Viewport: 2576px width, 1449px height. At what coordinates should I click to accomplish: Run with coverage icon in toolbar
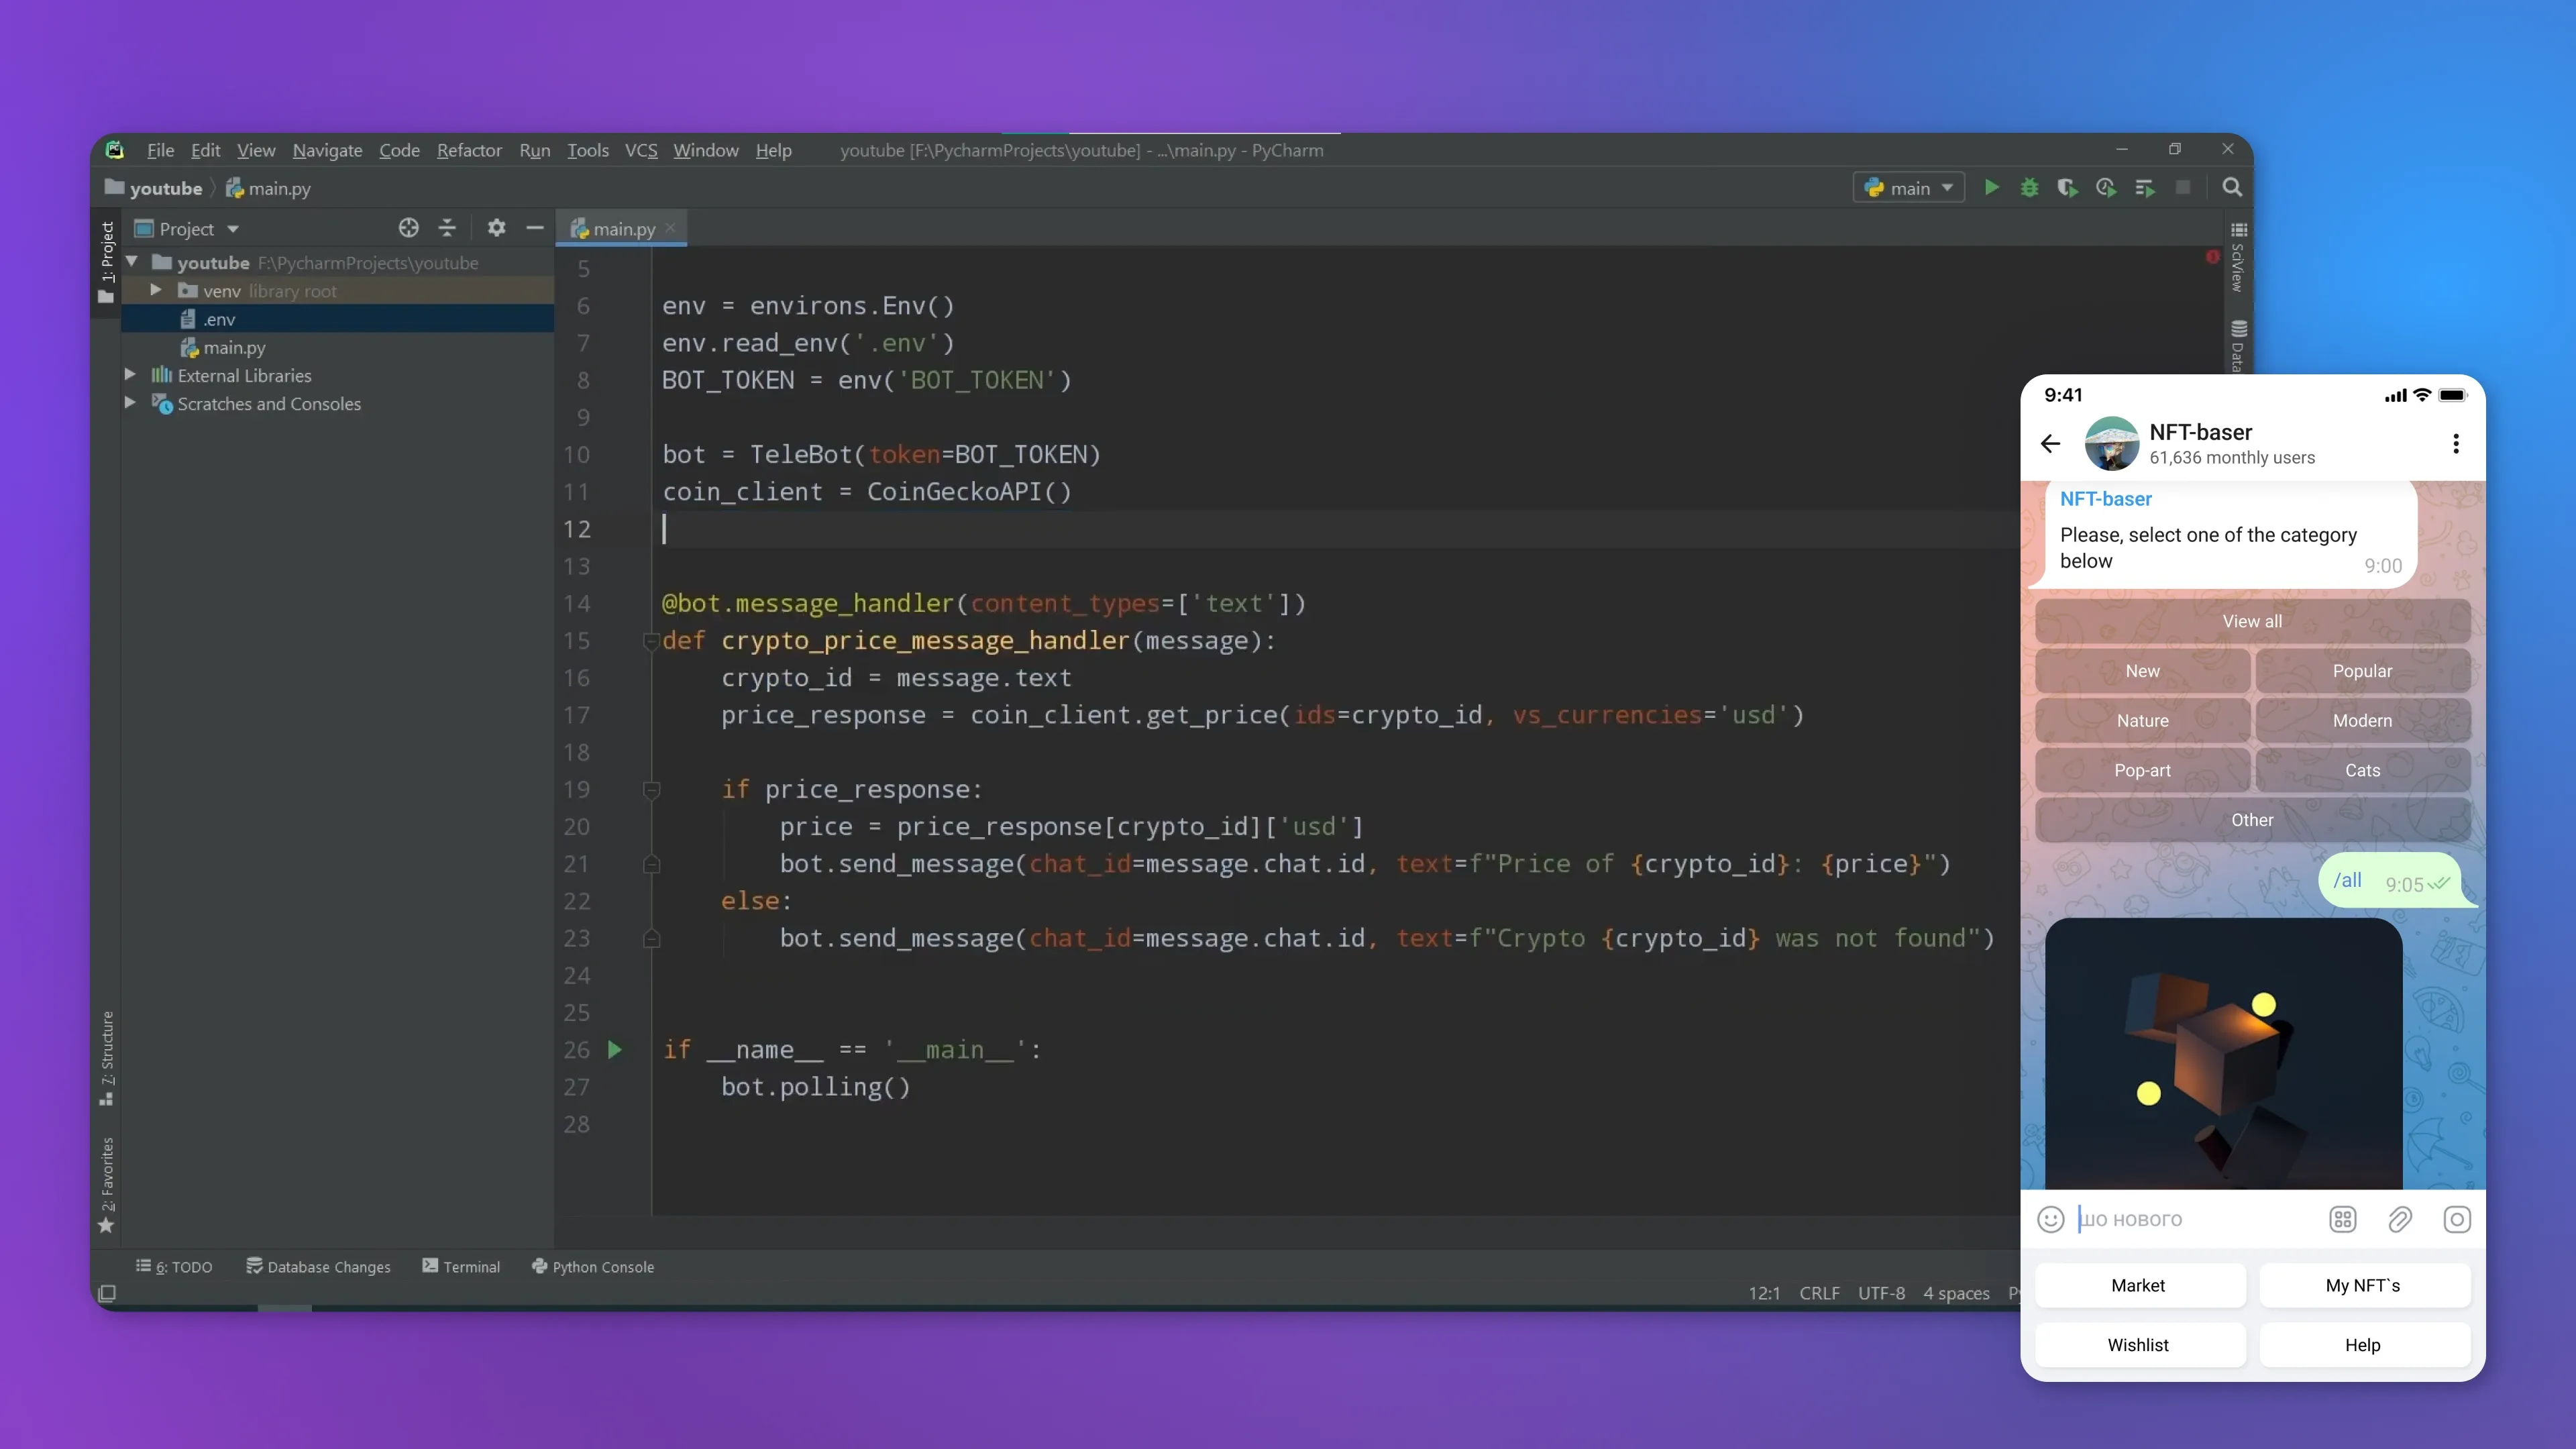tap(2067, 188)
